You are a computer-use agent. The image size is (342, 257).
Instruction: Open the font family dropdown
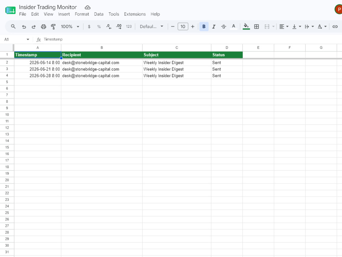coord(152,27)
